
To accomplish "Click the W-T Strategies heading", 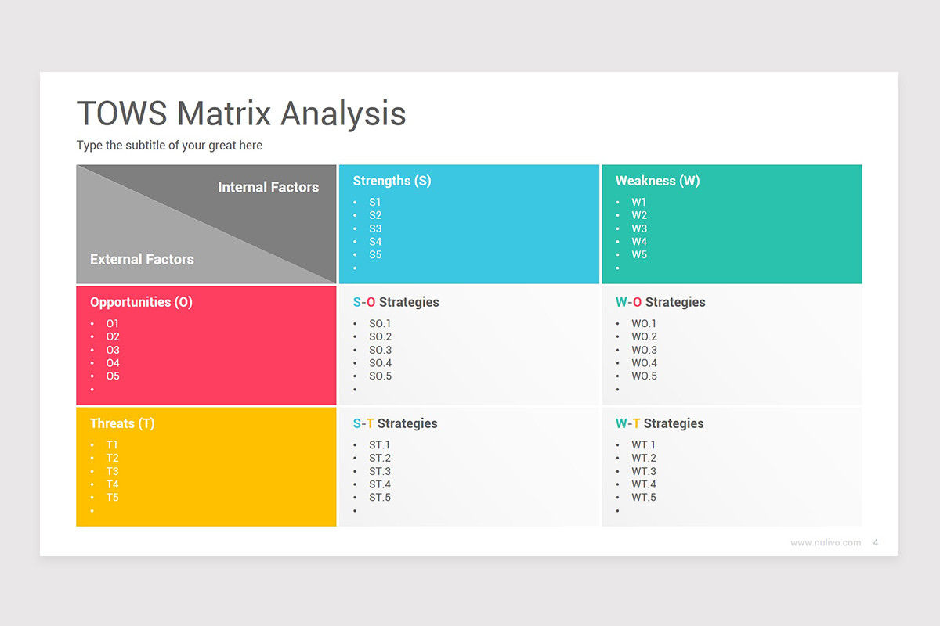I will pos(659,423).
